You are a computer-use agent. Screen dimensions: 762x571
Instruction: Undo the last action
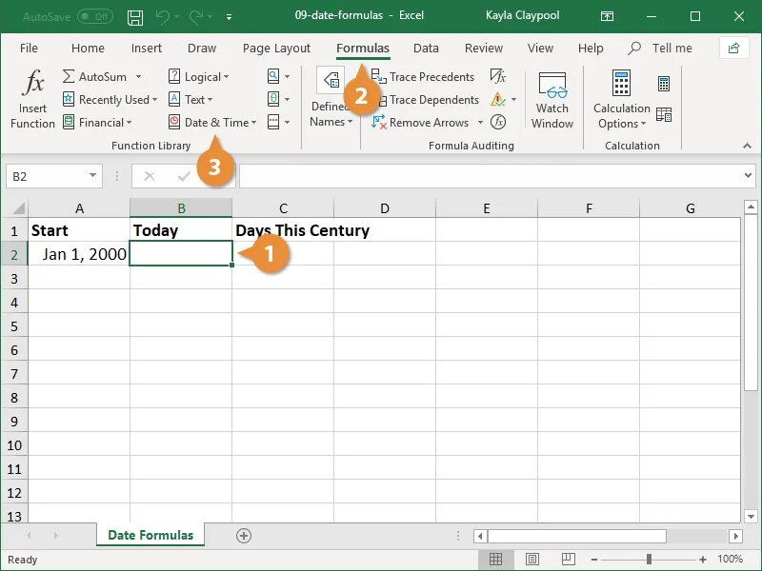(x=162, y=17)
